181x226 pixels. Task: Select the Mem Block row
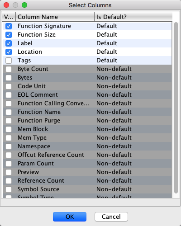pyautogui.click(x=87, y=129)
